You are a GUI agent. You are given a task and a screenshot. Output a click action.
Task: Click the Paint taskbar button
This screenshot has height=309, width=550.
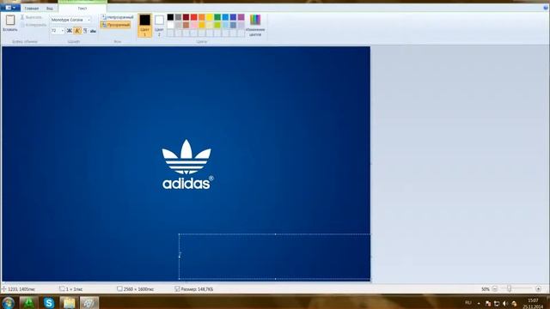(x=89, y=303)
